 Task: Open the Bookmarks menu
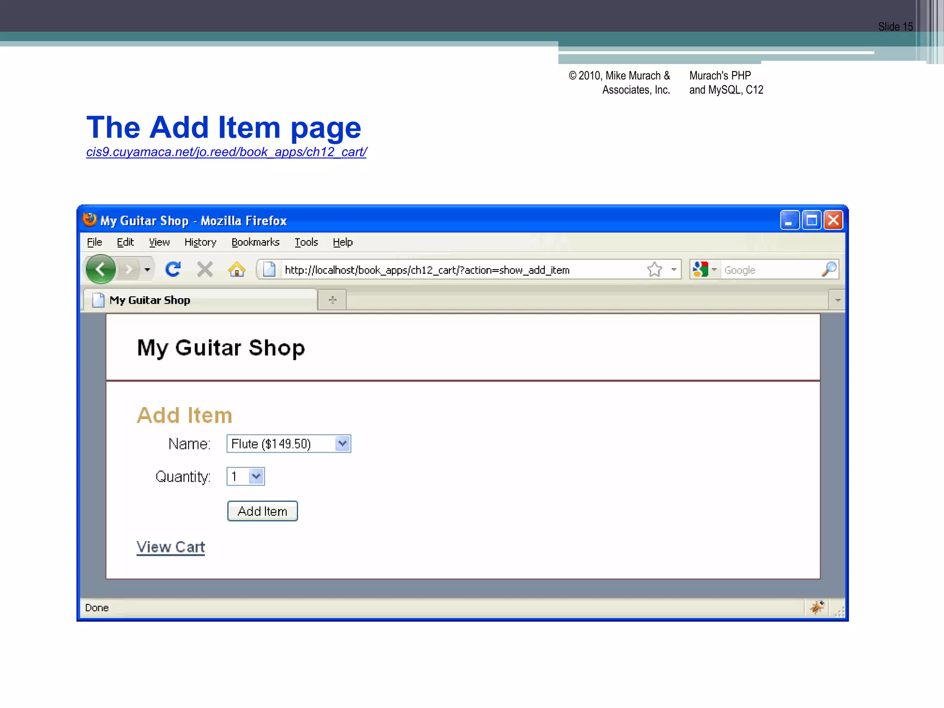pyautogui.click(x=255, y=242)
